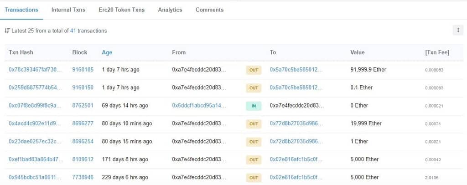This screenshot has width=467, height=185.
Task: Click the 2.9106 transaction fee
Action: (431, 178)
